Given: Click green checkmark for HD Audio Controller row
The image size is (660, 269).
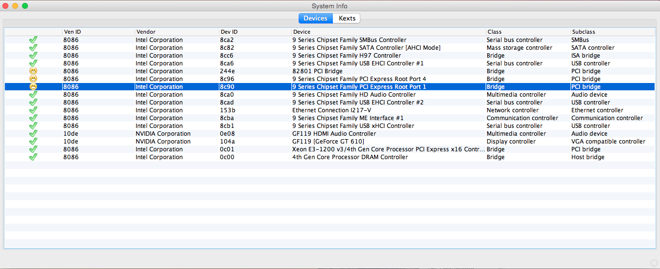Looking at the screenshot, I should point(33,95).
